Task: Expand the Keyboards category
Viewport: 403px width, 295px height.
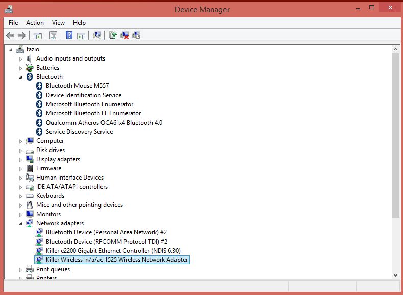Action: tap(20, 196)
